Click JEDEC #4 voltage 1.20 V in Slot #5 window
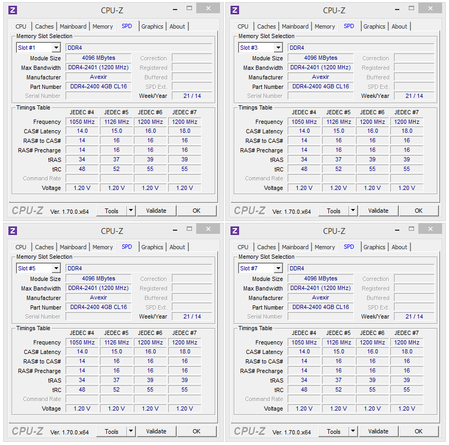The image size is (449, 445). 82,408
